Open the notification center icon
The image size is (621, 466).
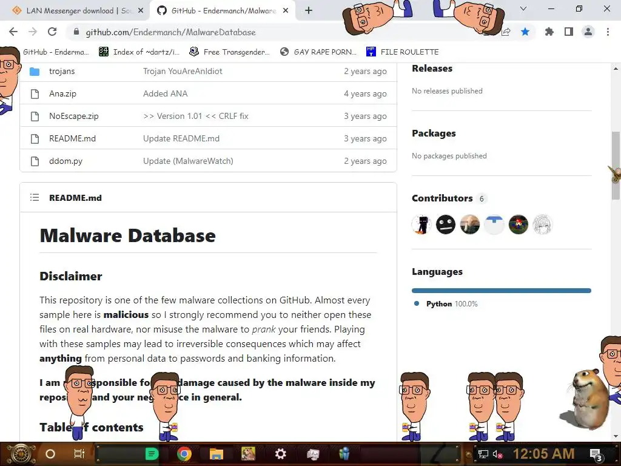(x=596, y=454)
